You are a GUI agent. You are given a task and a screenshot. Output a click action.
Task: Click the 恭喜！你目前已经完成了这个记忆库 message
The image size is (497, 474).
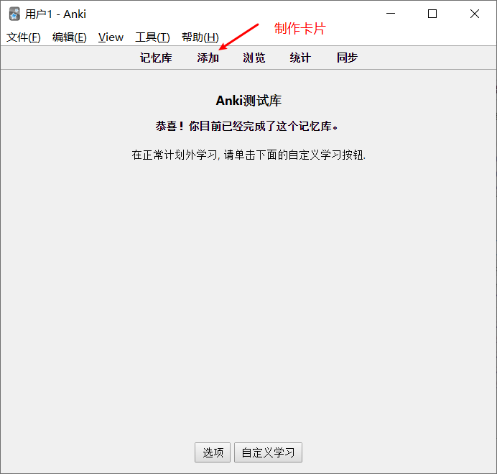pyautogui.click(x=247, y=127)
